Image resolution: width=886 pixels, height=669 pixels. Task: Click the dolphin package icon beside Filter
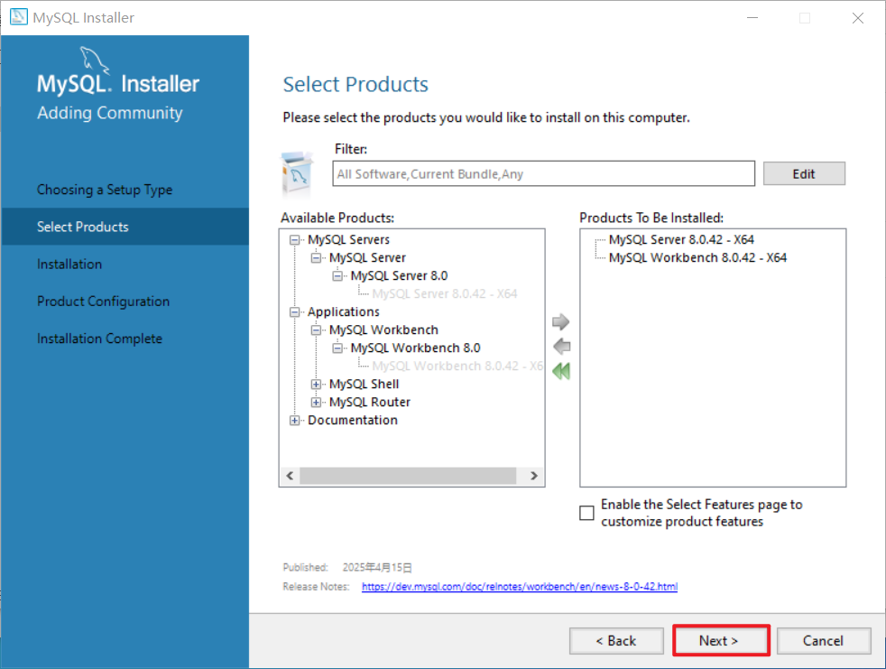tap(297, 173)
